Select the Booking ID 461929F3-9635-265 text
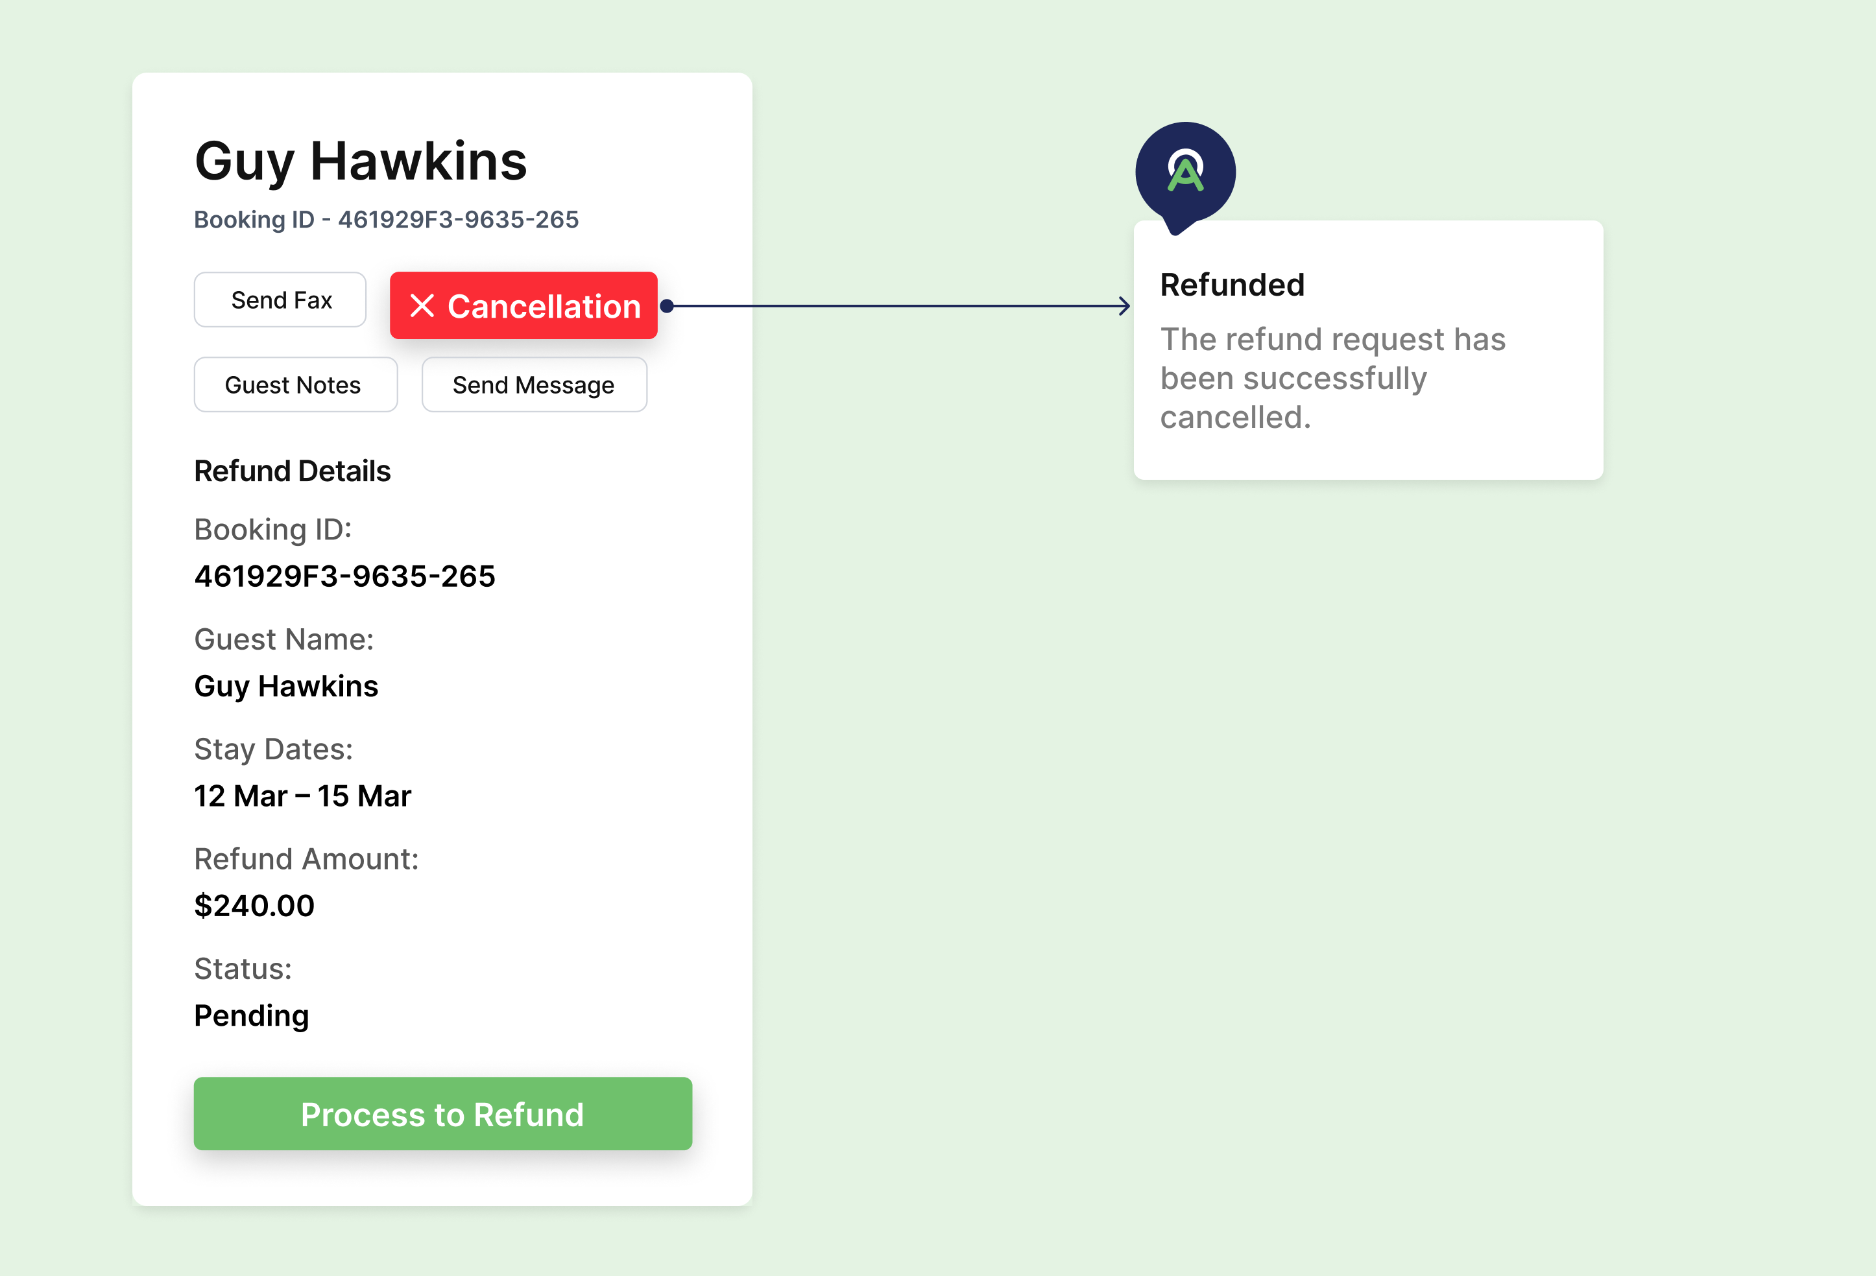Viewport: 1876px width, 1276px height. pyautogui.click(x=386, y=219)
